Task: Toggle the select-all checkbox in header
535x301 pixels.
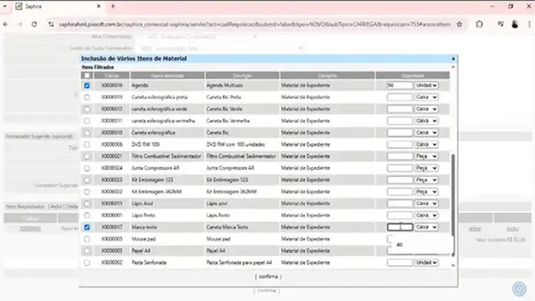Action: [x=87, y=75]
